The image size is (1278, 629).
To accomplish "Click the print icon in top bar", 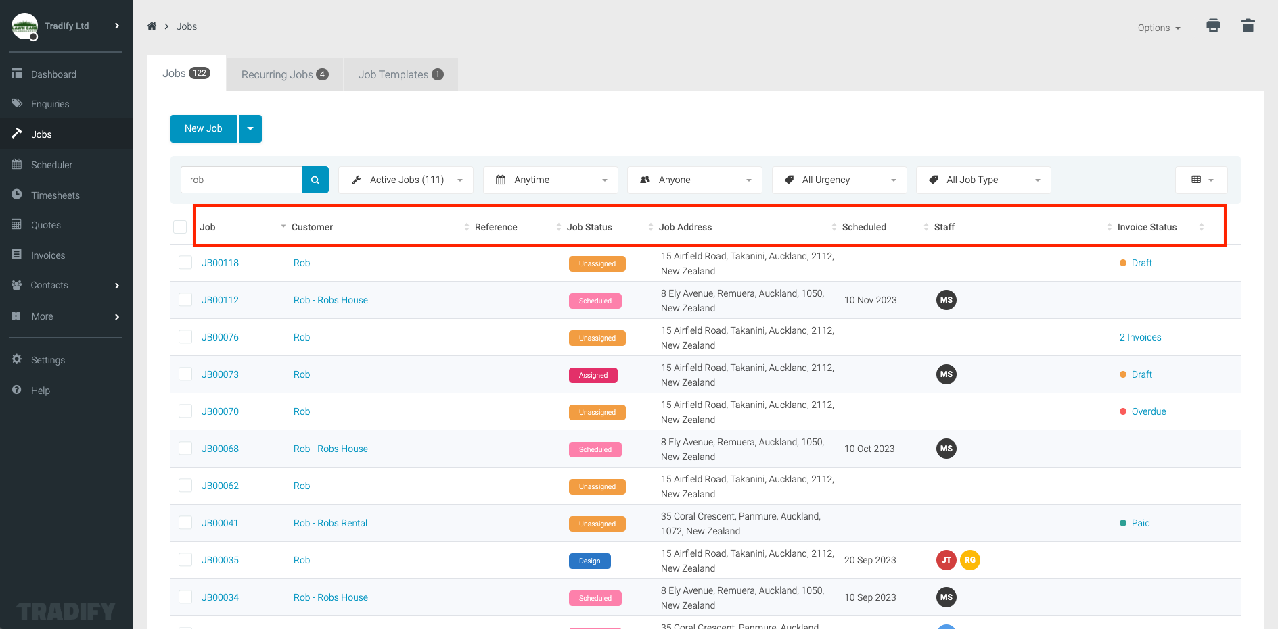I will tap(1213, 26).
